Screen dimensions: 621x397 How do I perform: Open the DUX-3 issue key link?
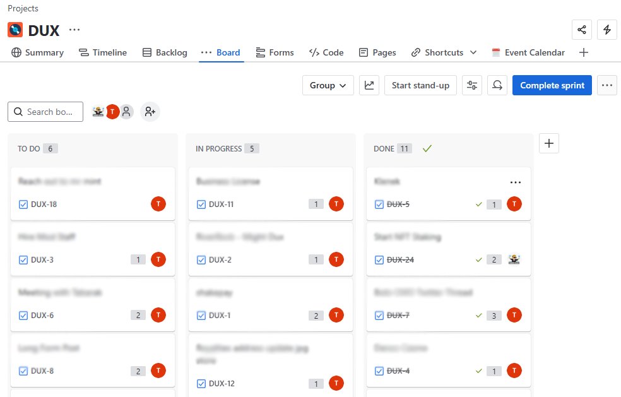tap(42, 260)
